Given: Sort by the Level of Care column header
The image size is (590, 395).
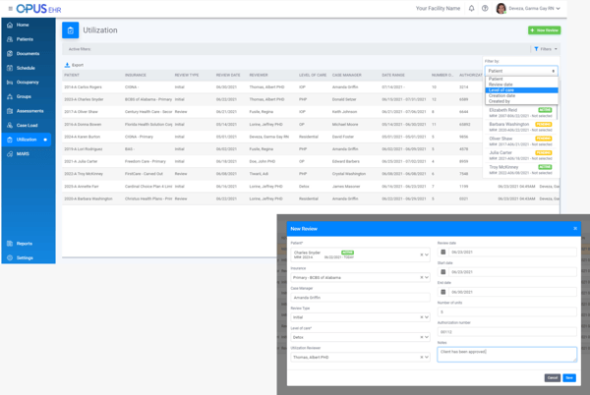Looking at the screenshot, I should pos(313,75).
